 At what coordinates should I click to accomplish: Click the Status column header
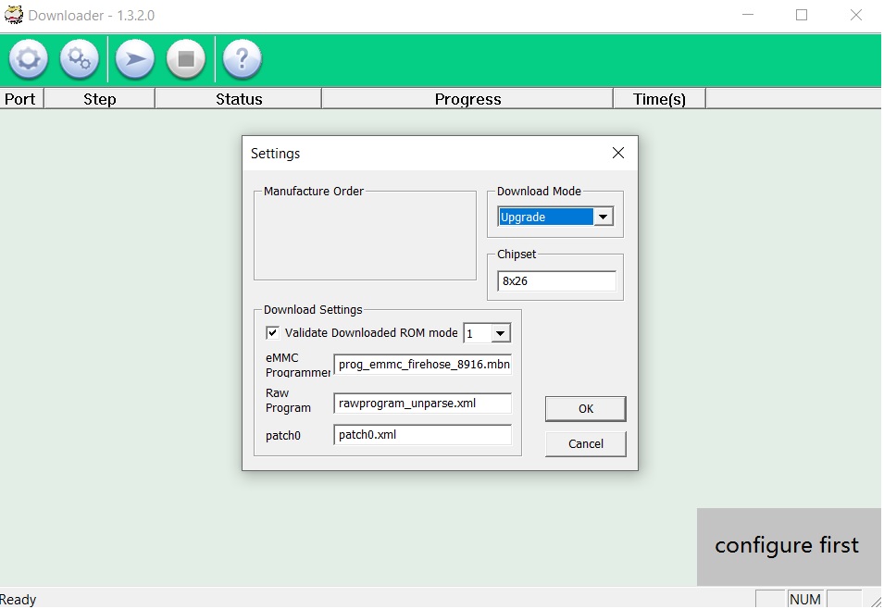coord(239,99)
